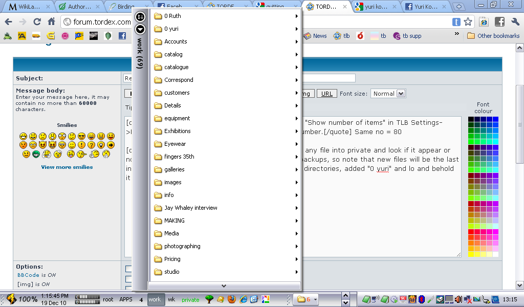Open the Chrome wrench settings menu
Image resolution: width=524 pixels, height=307 pixels.
[x=515, y=22]
